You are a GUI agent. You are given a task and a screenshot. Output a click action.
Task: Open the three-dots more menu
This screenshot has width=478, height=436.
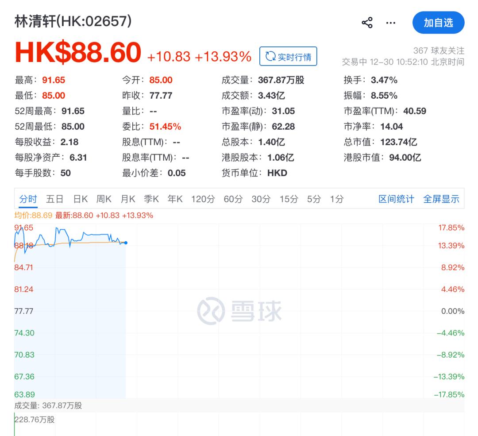[x=390, y=23]
